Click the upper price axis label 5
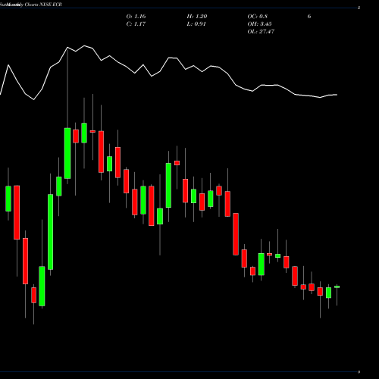 click(359, 8)
